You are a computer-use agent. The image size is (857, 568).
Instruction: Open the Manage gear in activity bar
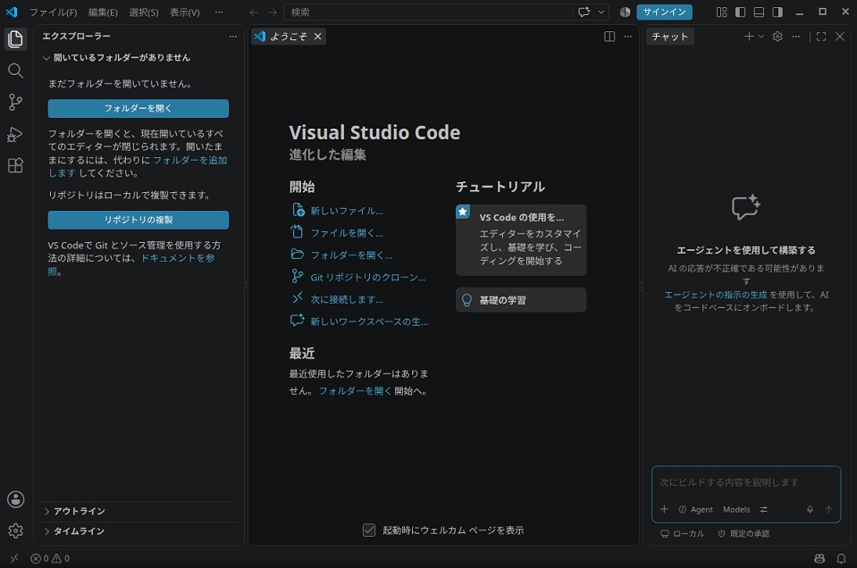tap(15, 530)
